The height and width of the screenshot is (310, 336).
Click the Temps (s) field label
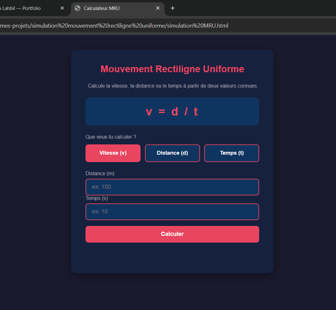click(97, 198)
